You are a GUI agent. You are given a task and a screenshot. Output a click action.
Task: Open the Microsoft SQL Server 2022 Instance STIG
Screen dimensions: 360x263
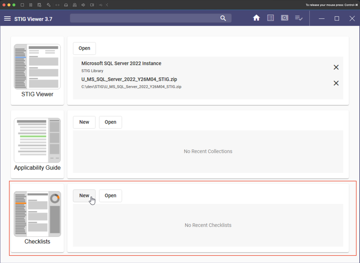(121, 63)
